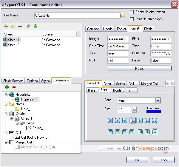The height and width of the screenshot is (167, 179).
Task: Browse for file using folder icon
Action: [x=123, y=16]
